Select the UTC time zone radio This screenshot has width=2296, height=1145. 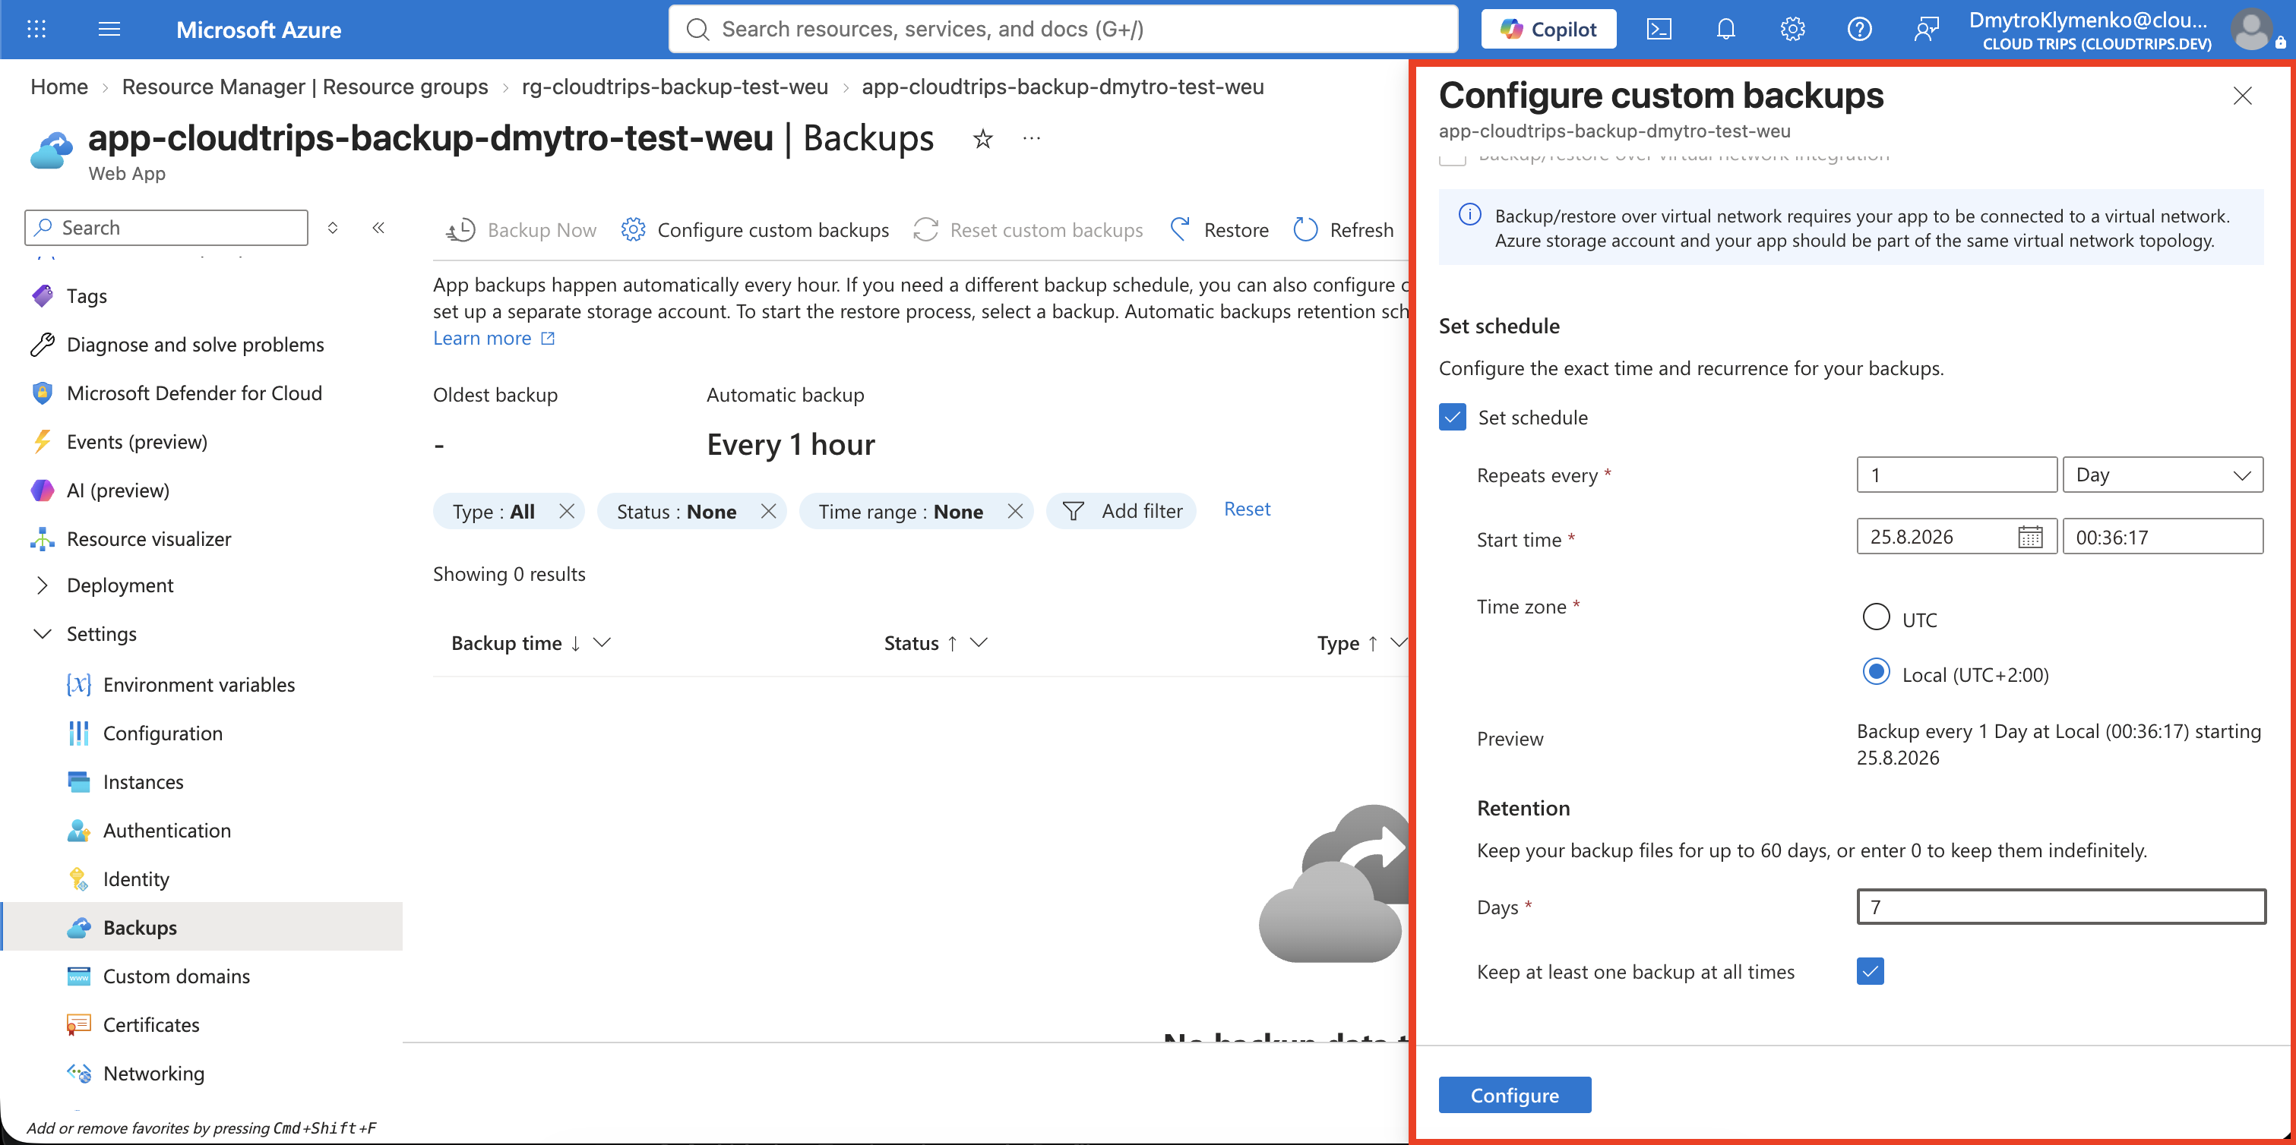1876,617
